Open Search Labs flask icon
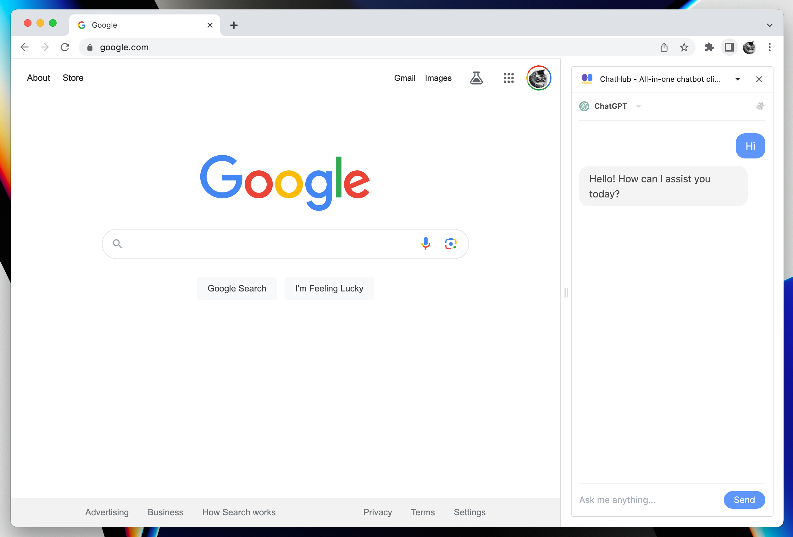 [476, 78]
